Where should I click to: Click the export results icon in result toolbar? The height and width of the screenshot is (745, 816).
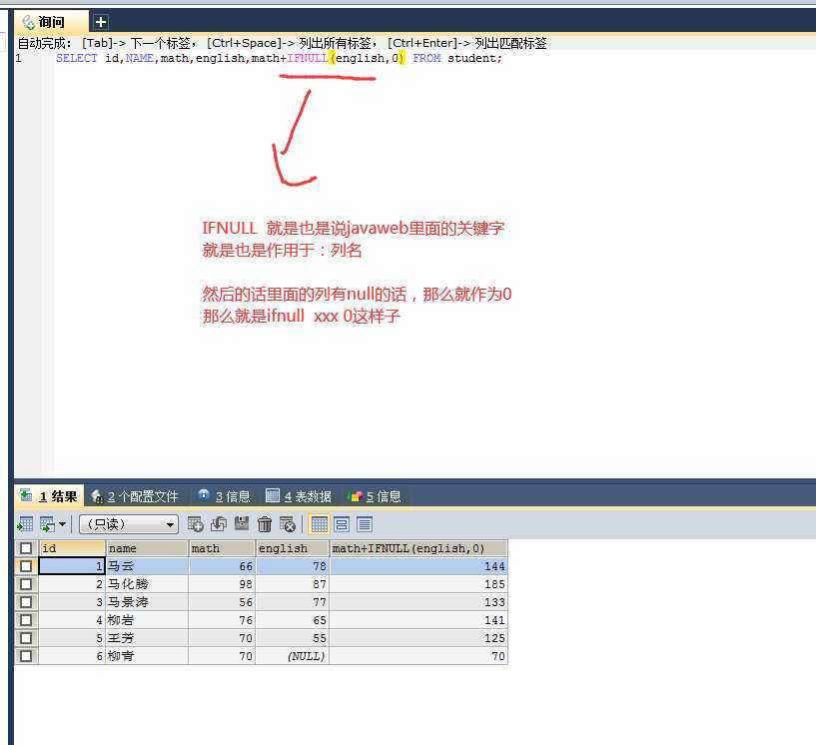[x=24, y=524]
